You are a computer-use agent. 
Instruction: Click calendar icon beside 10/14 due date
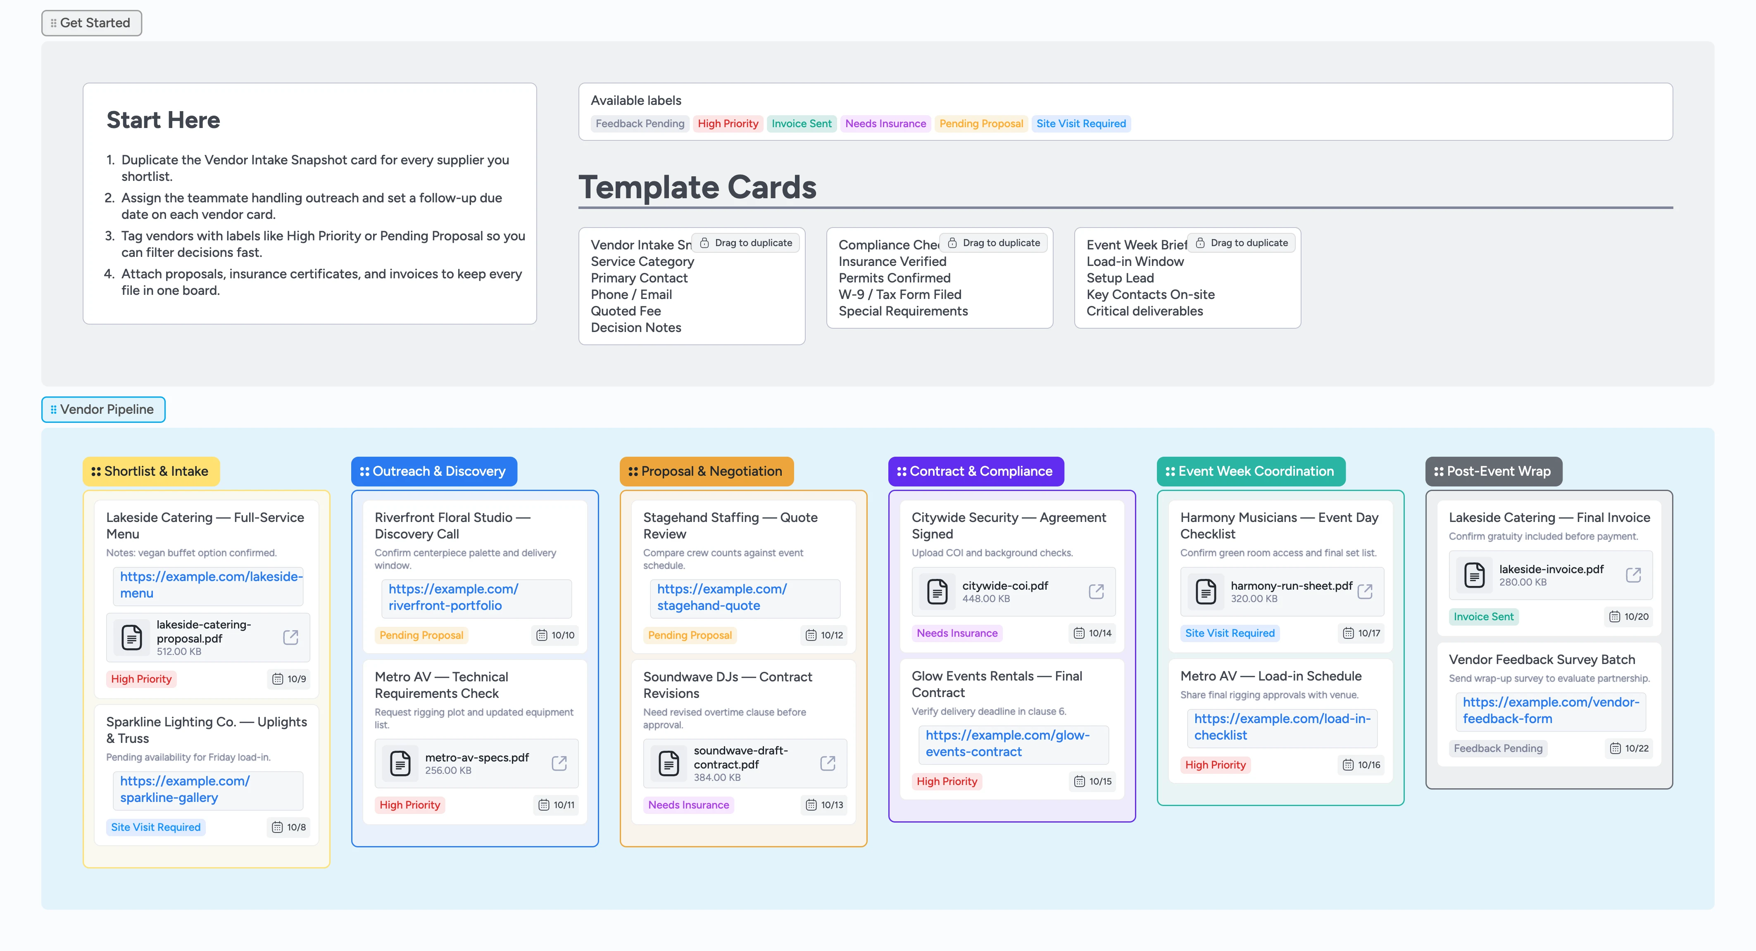(x=1078, y=633)
